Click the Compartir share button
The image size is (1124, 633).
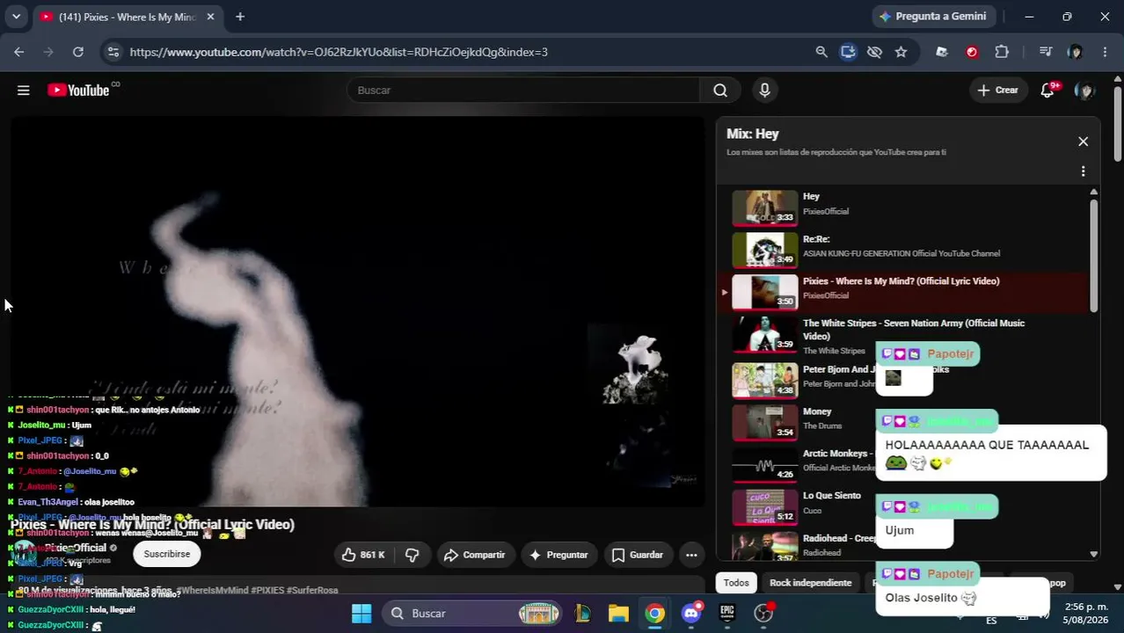point(475,555)
